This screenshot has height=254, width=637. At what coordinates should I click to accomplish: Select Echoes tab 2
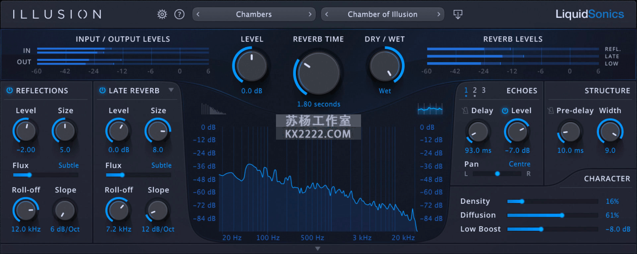tap(475, 90)
